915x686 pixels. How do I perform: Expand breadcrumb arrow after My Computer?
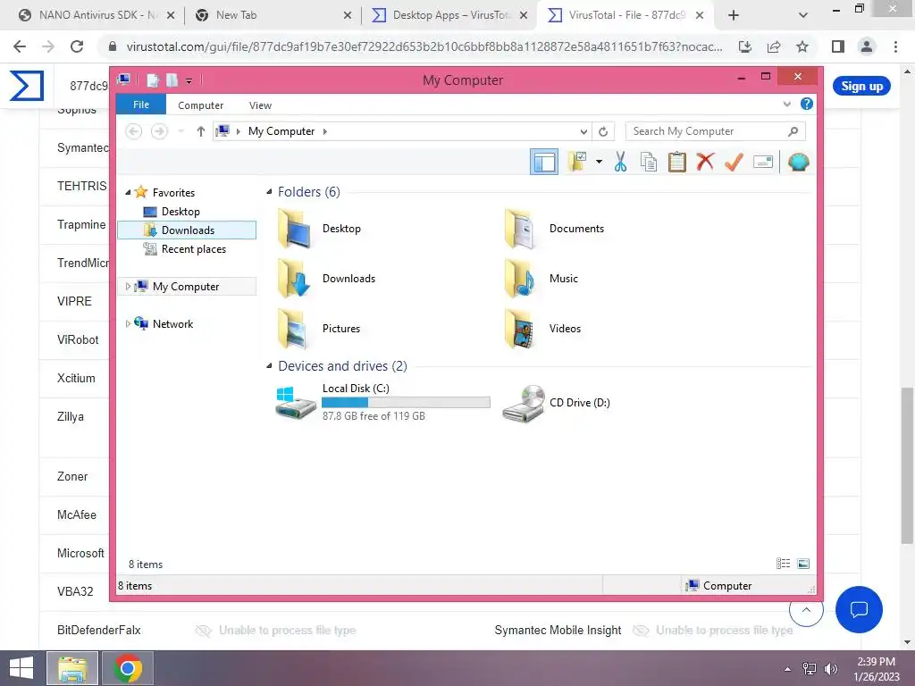click(325, 131)
